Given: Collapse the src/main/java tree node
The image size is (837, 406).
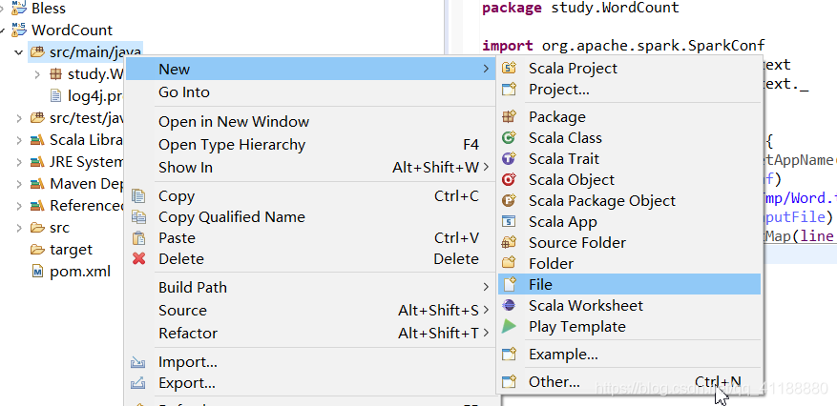Looking at the screenshot, I should [19, 51].
